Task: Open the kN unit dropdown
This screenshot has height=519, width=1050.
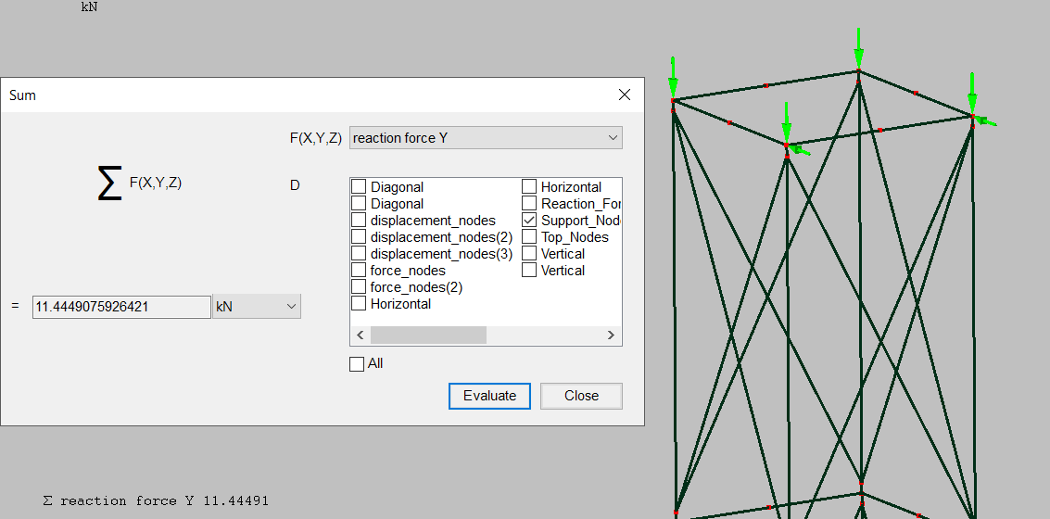Action: (257, 307)
